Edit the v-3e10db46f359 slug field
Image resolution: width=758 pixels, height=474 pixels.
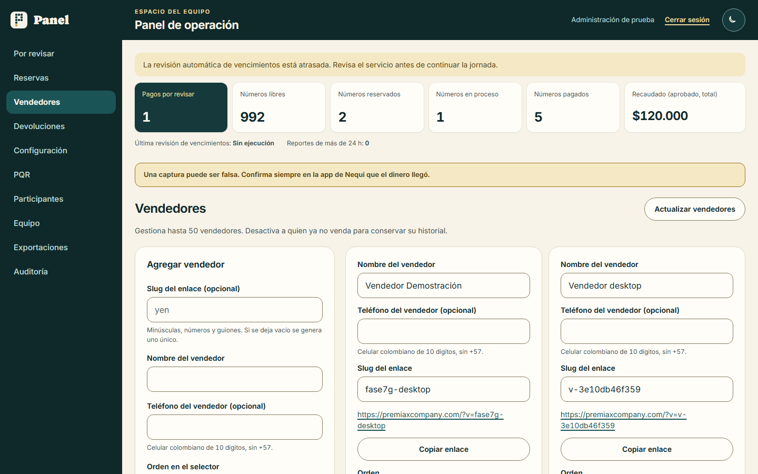click(x=647, y=389)
